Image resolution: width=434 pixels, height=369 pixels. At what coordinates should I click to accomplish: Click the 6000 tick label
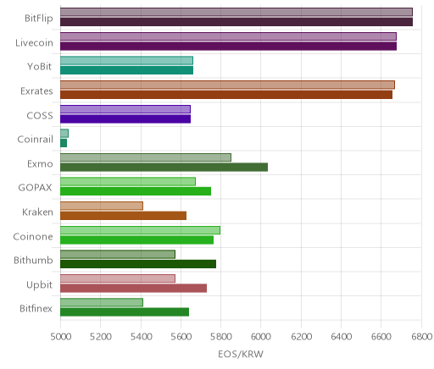pos(260,337)
